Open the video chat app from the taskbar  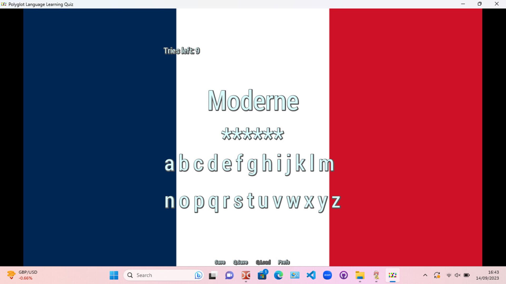tap(229, 275)
